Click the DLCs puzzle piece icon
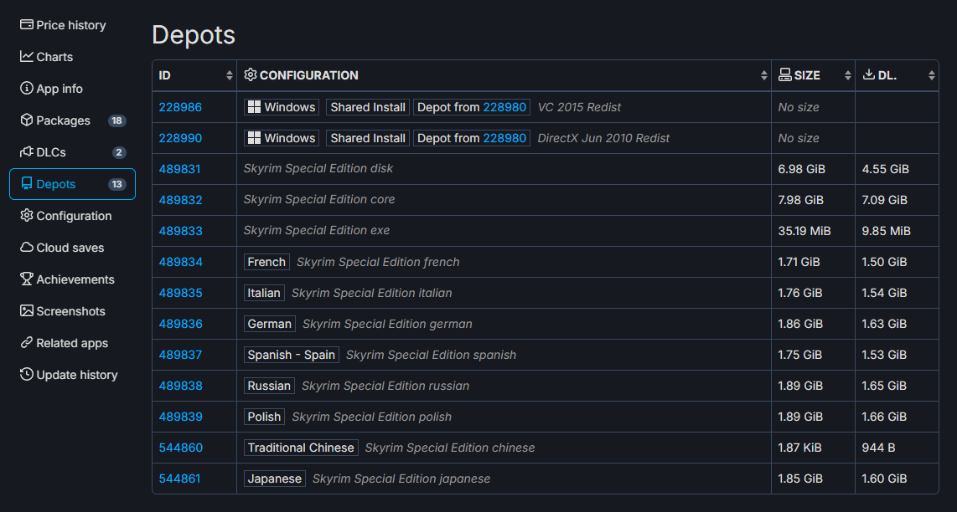This screenshot has height=512, width=957. (x=27, y=152)
